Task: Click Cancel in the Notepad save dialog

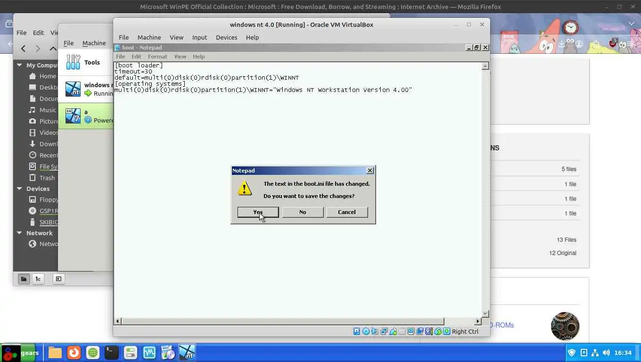Action: (x=347, y=212)
